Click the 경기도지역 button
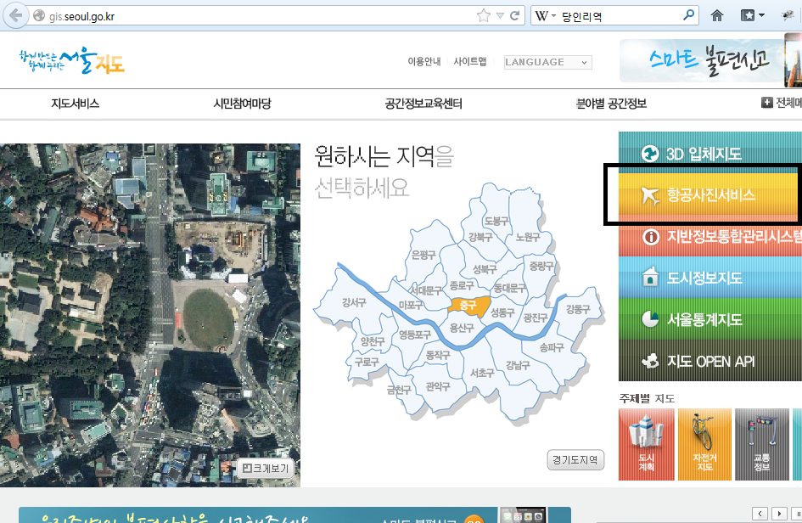Viewport: 802px width, 523px height. pyautogui.click(x=575, y=460)
